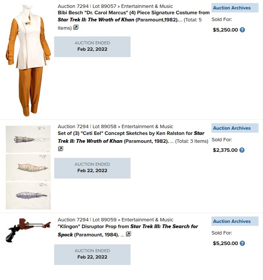Click help icon beside $2,375.00 price
Viewport: 263px width, 280px height.
point(242,150)
